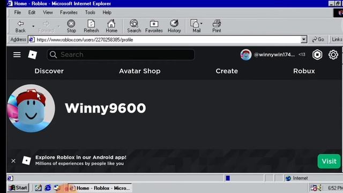This screenshot has height=193, width=343.
Task: Click the third quick launch icon in the taskbar
Action: pos(57,188)
